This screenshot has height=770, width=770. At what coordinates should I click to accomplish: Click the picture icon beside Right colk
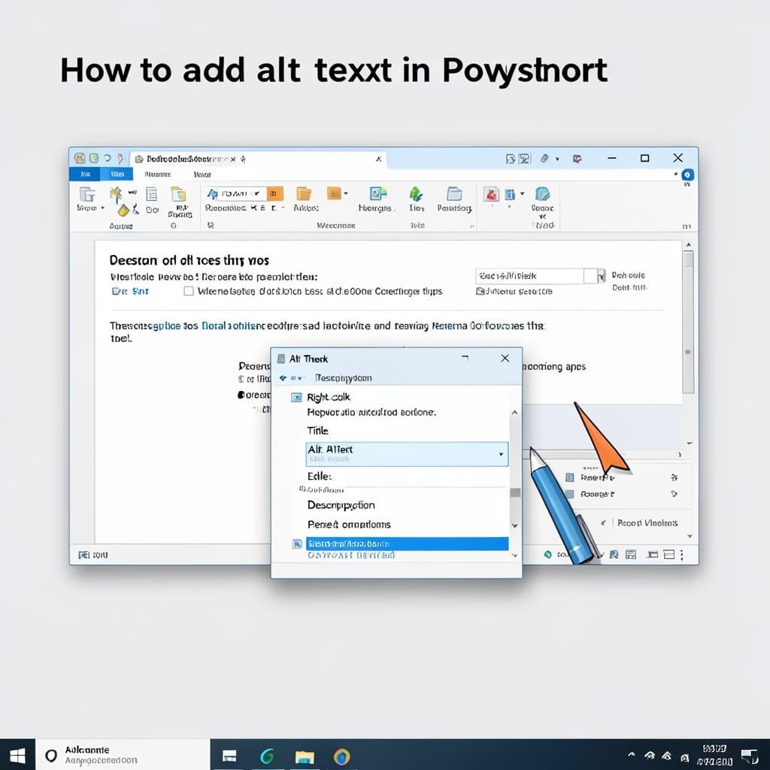pos(296,397)
